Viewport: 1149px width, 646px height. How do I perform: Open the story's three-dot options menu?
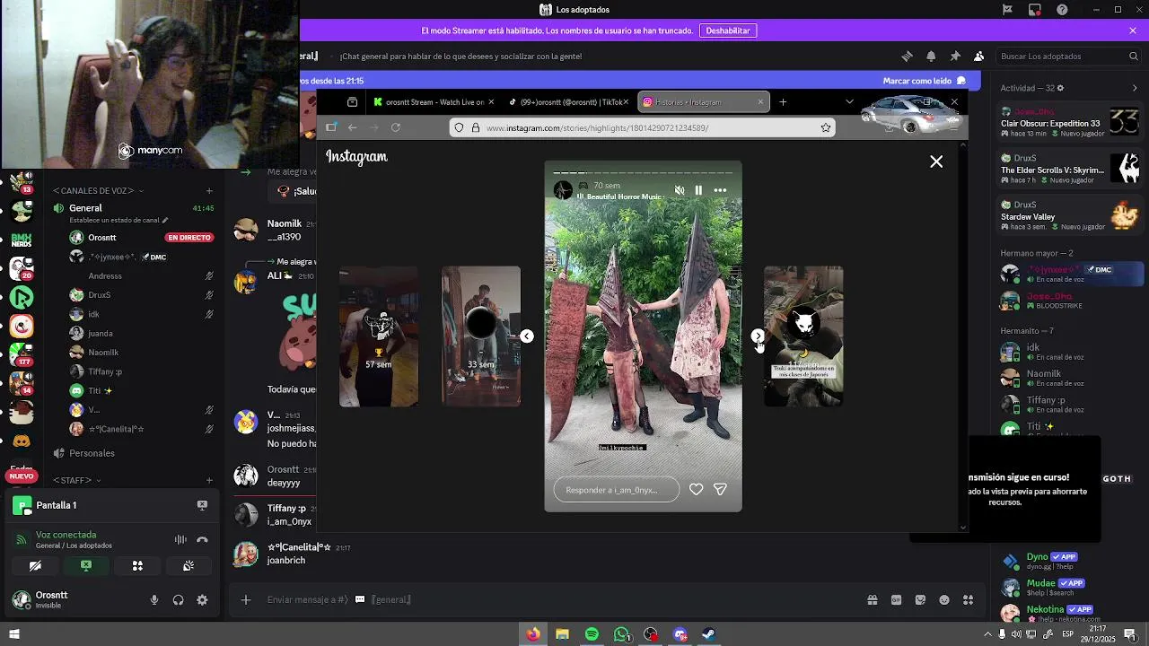pyautogui.click(x=720, y=190)
